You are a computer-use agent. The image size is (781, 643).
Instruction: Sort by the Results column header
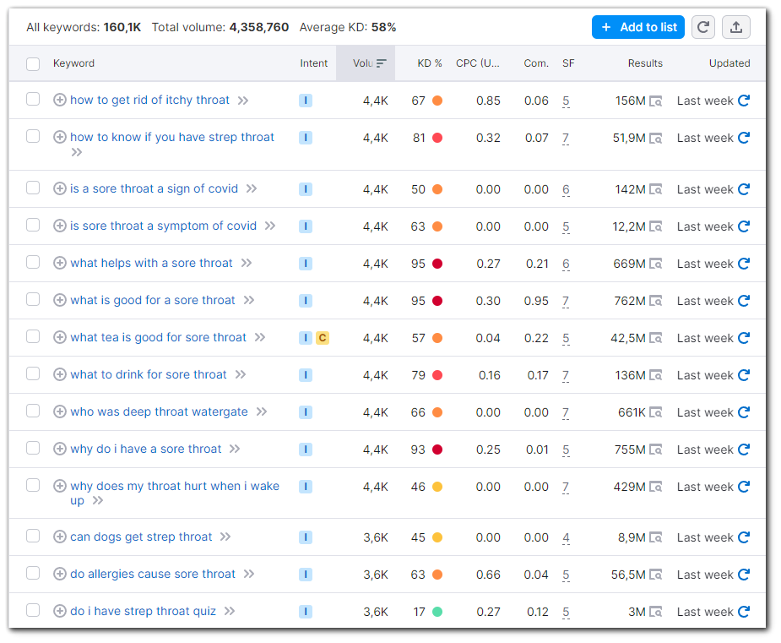(x=645, y=63)
